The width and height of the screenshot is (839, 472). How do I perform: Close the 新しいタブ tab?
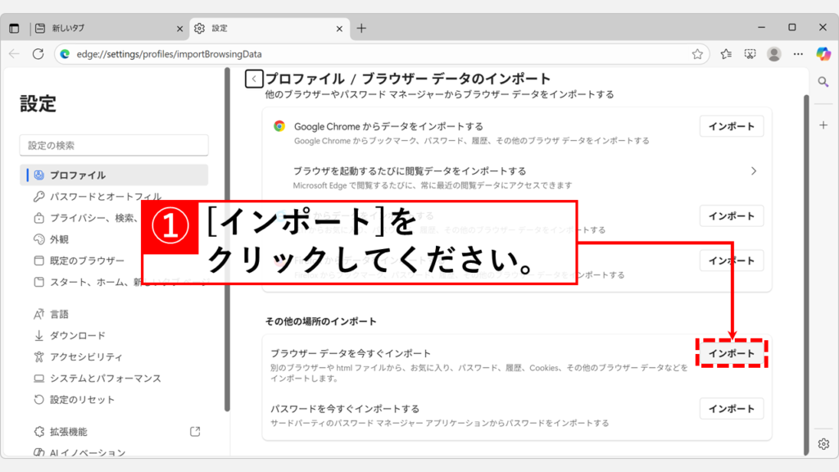coord(179,29)
